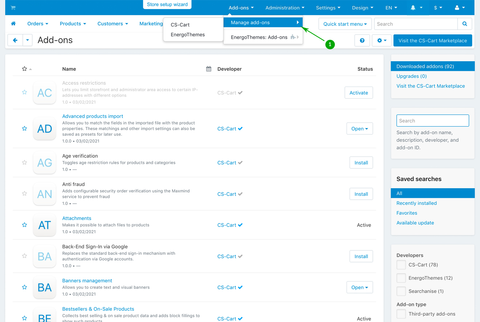480x322 pixels.
Task: Sort by calendar date column icon
Action: click(209, 69)
